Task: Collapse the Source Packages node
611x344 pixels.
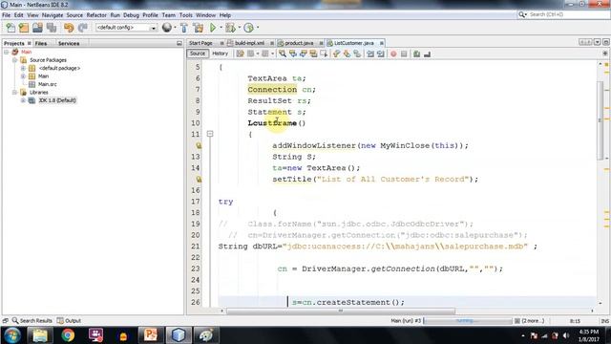Action: pos(14,60)
